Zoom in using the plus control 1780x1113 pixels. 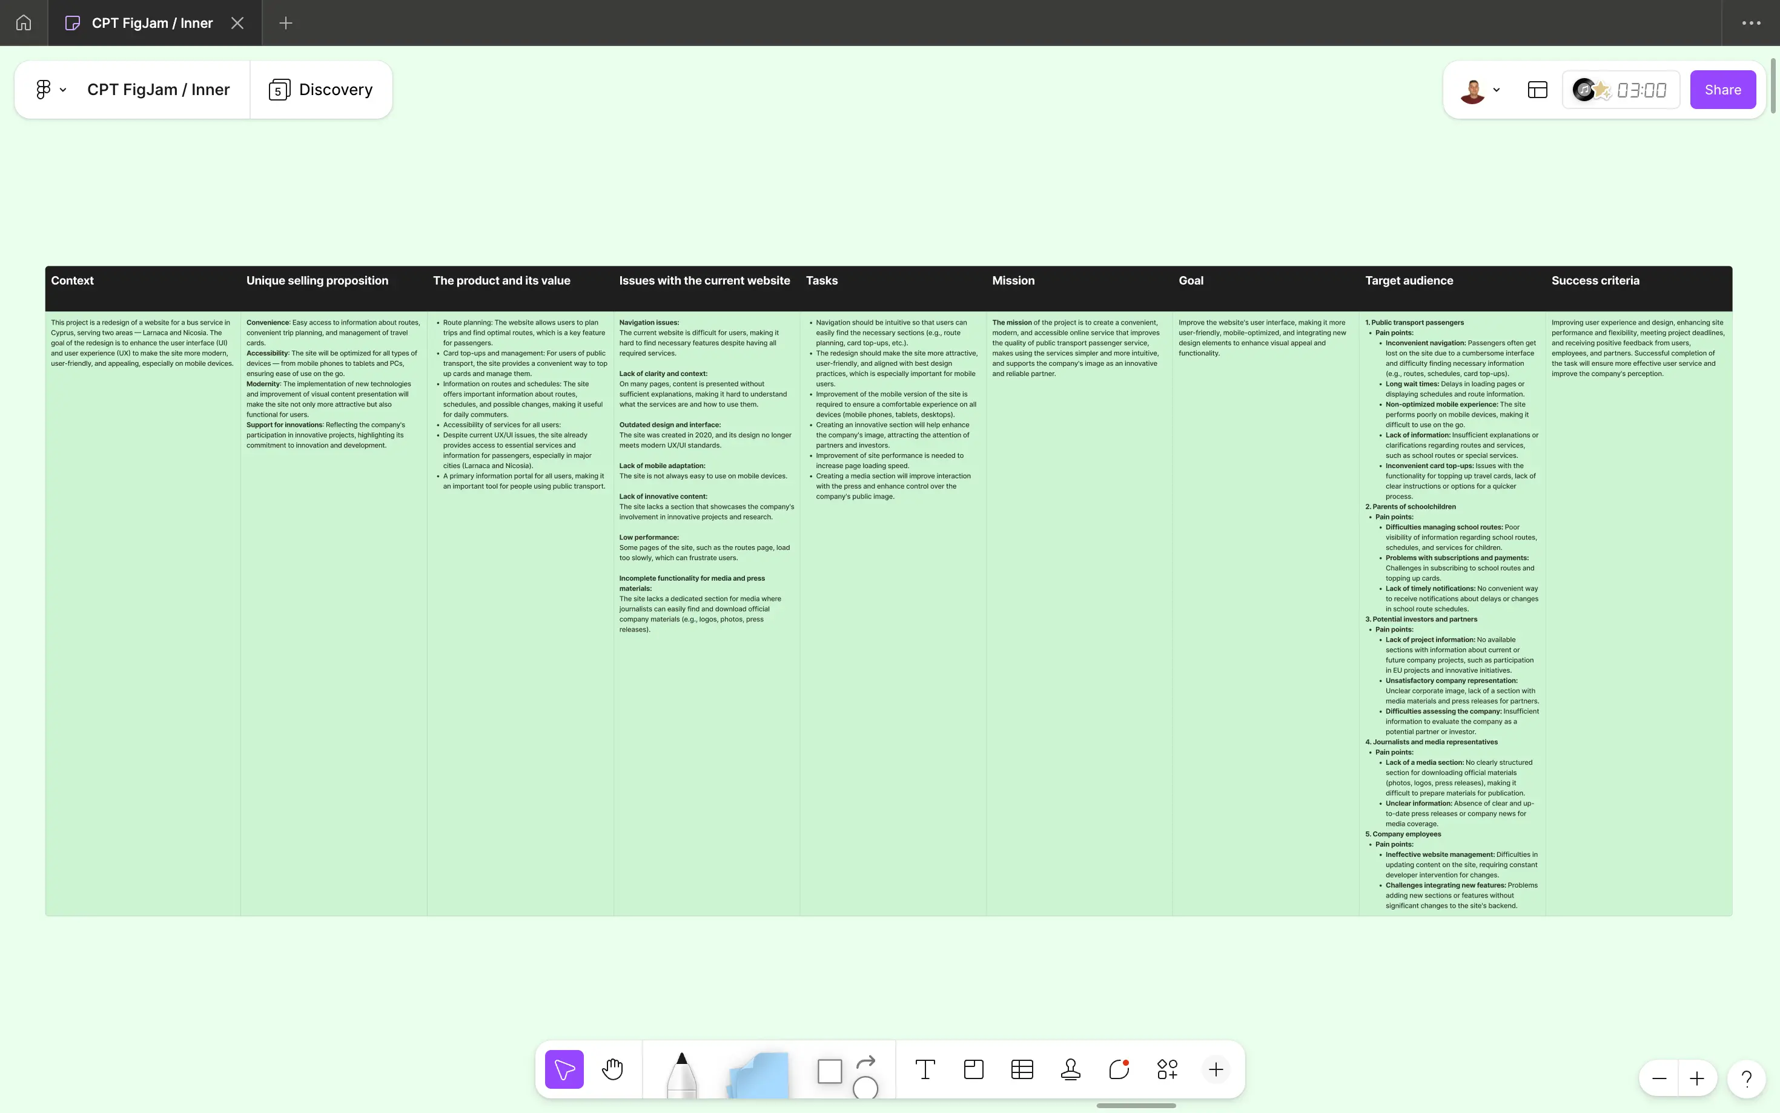1698,1078
